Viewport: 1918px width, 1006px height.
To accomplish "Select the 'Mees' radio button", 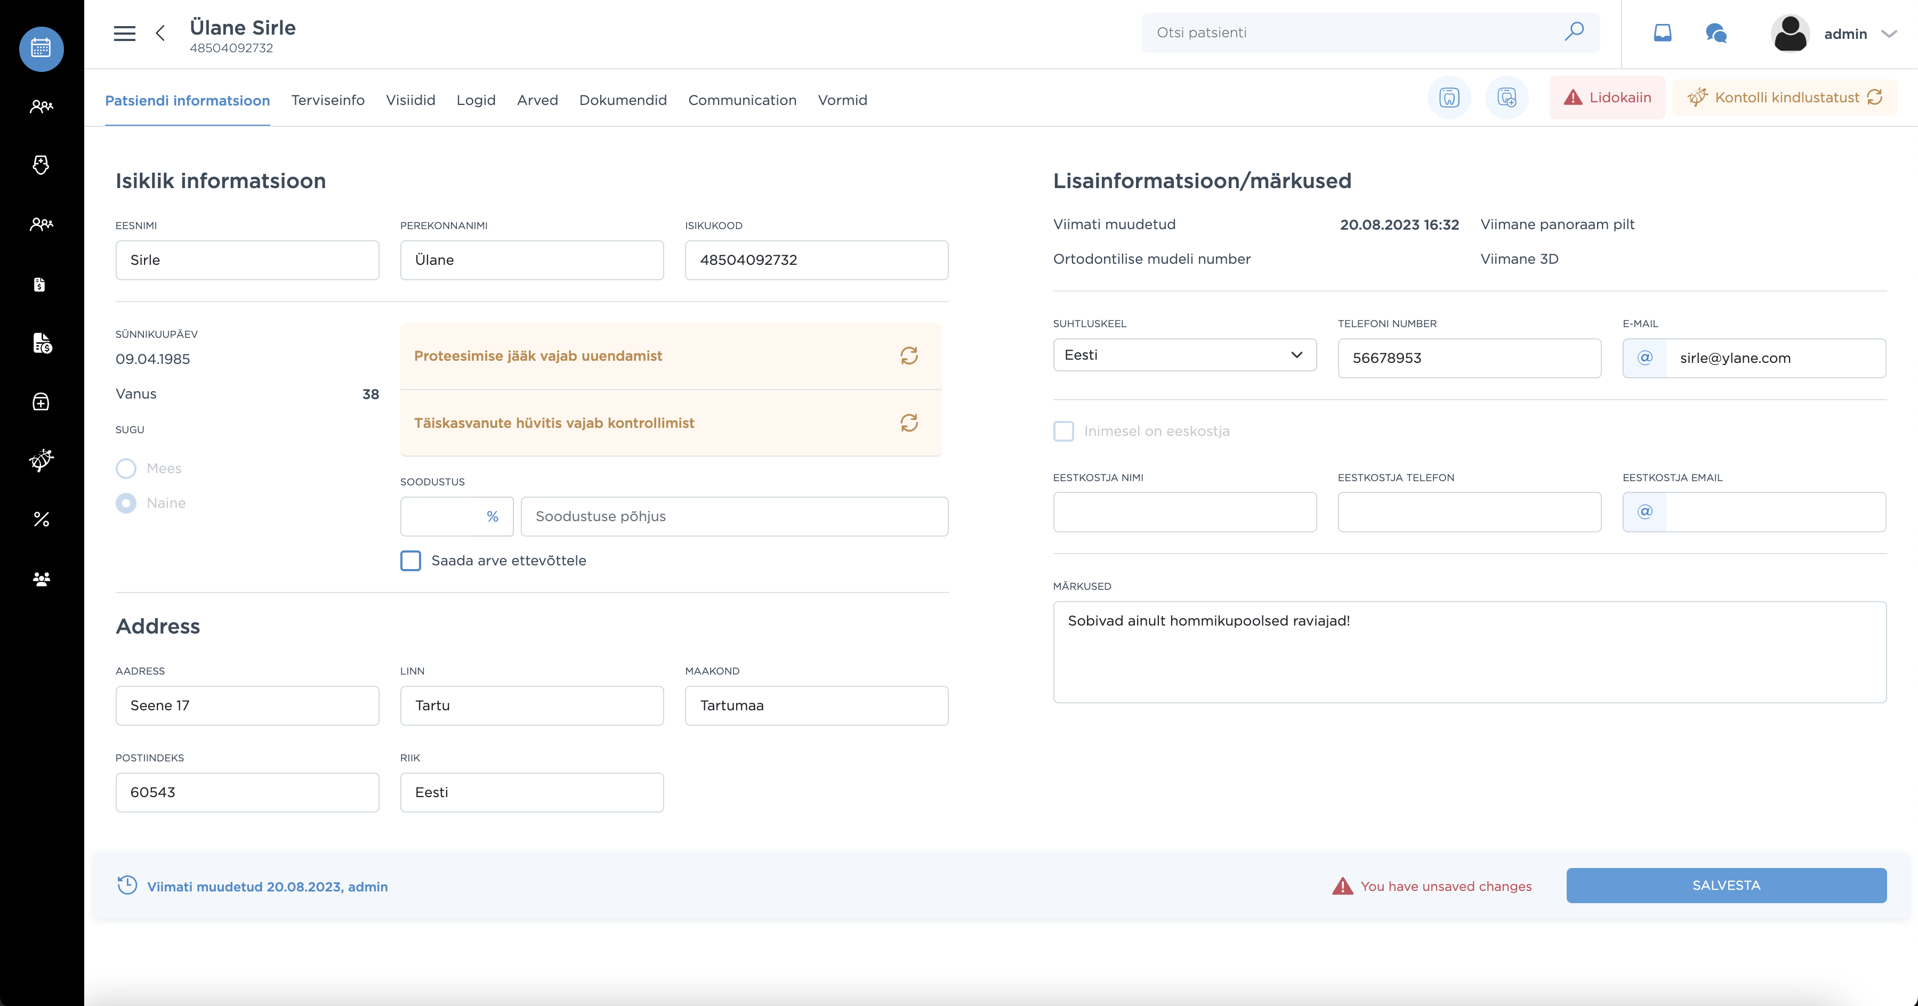I will click(x=126, y=468).
